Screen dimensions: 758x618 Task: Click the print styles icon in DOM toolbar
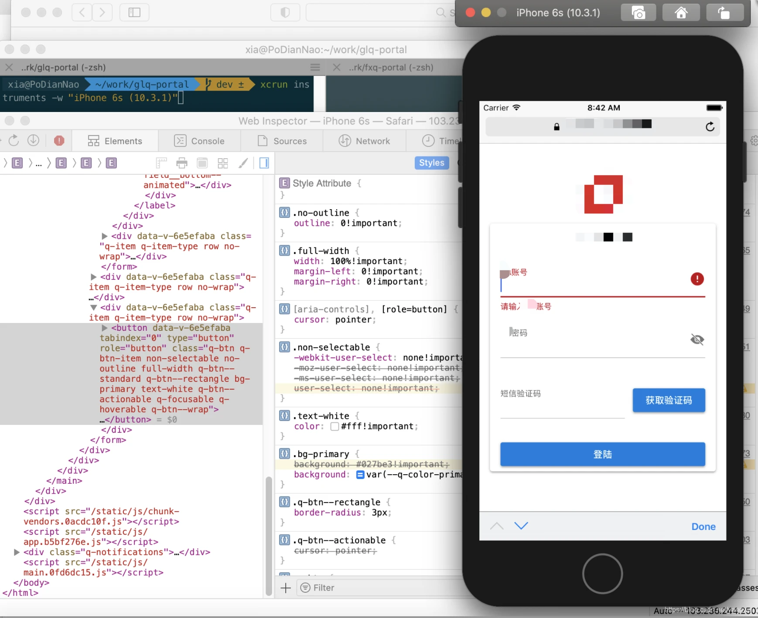click(x=182, y=163)
